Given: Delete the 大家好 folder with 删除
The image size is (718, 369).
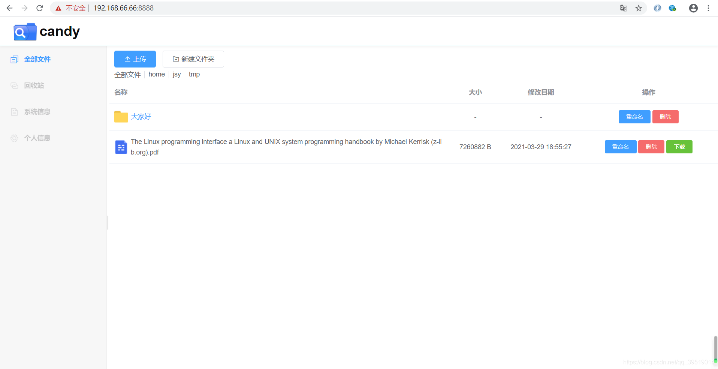Looking at the screenshot, I should (665, 117).
